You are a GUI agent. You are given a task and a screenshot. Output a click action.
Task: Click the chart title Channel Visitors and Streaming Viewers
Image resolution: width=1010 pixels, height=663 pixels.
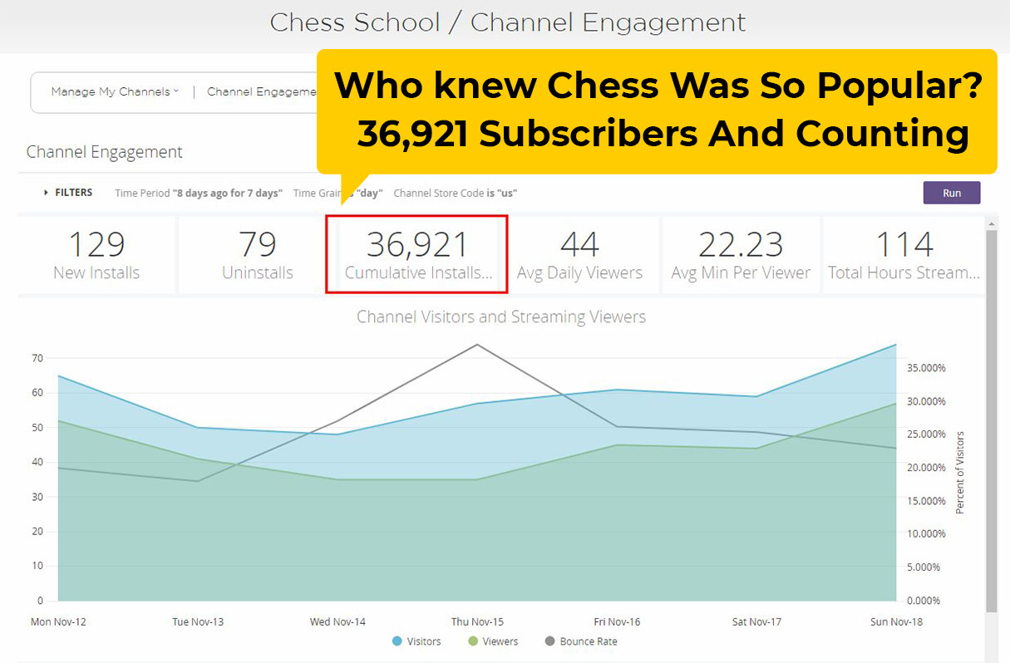click(x=501, y=317)
